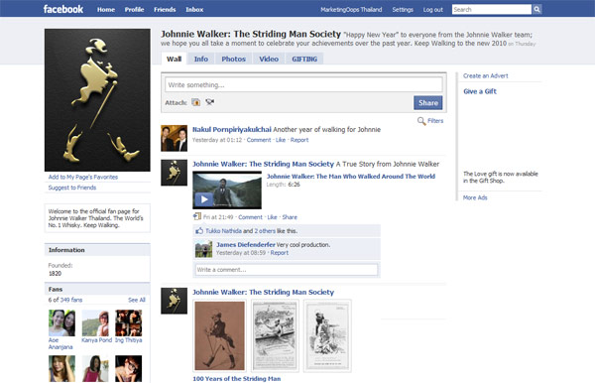The width and height of the screenshot is (595, 383).
Task: Open the Video tab
Action: (x=269, y=59)
